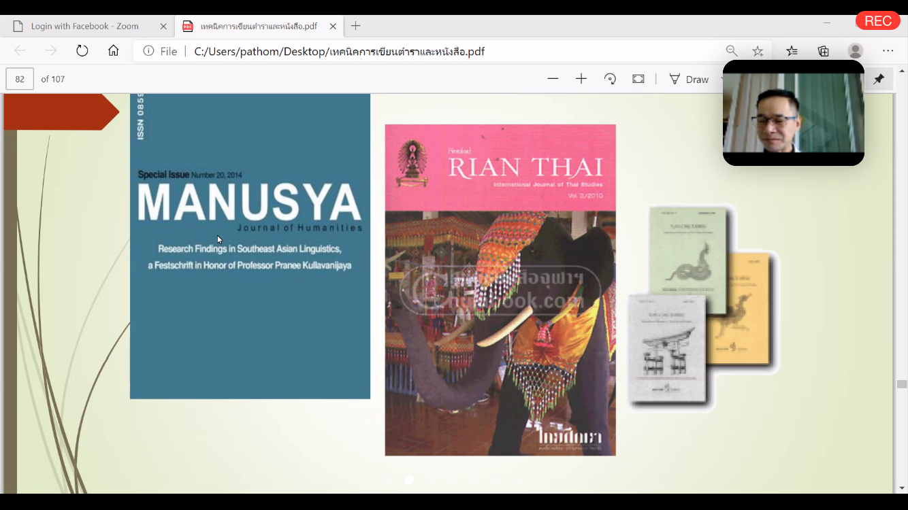Zoom out the PDF with minus button

(x=553, y=79)
